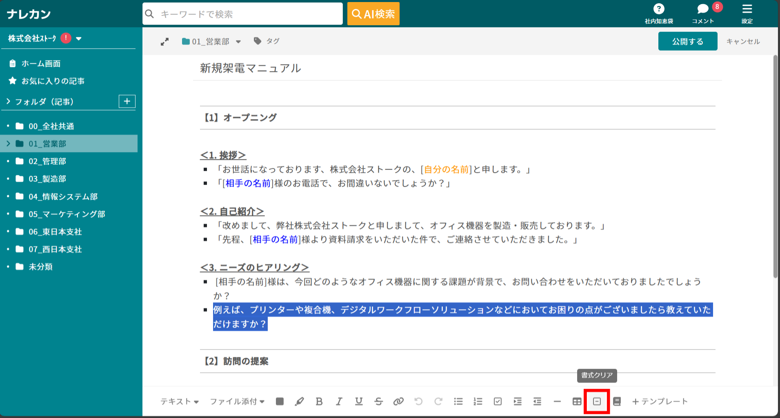Insert a checklist into the document

498,401
